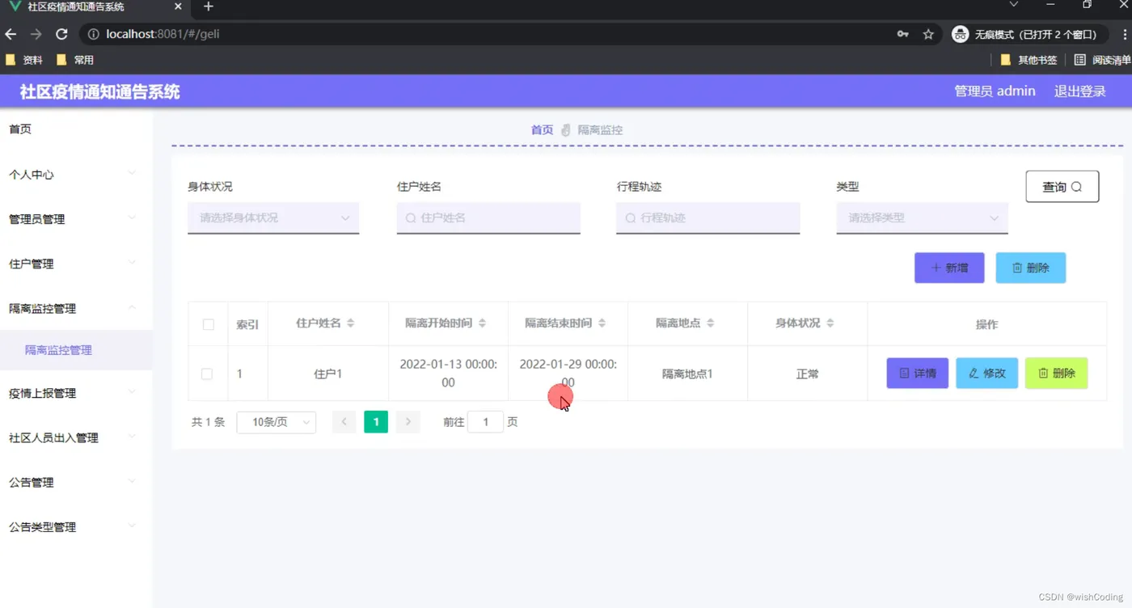Select all rows with header checkbox
The width and height of the screenshot is (1132, 608).
click(x=209, y=324)
